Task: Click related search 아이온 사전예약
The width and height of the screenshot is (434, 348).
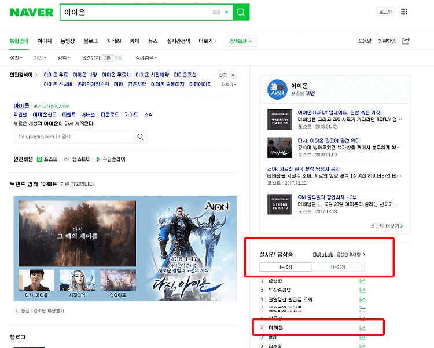Action: (x=152, y=75)
